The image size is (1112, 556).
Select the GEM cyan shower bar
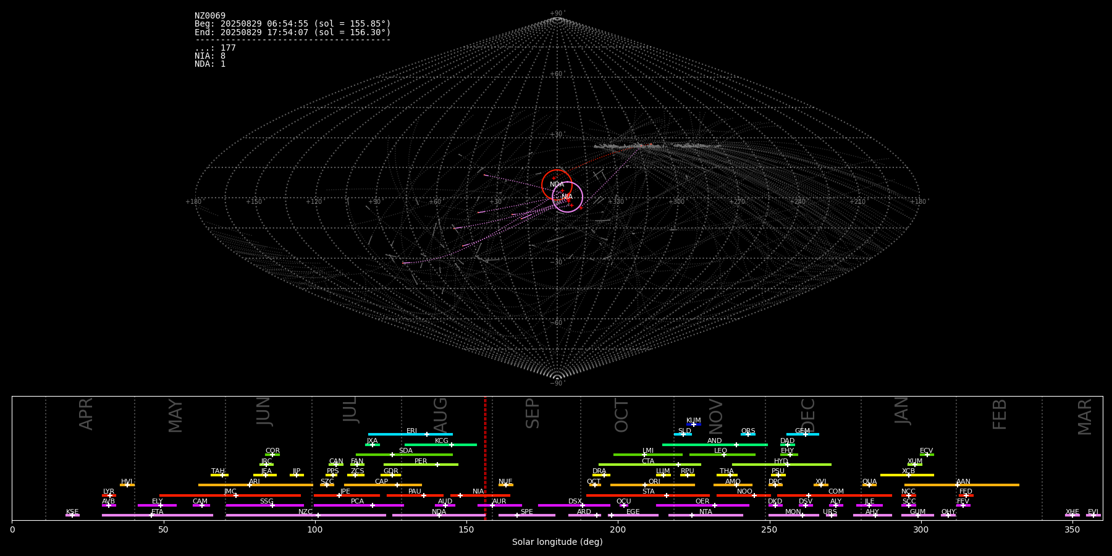[x=802, y=434]
